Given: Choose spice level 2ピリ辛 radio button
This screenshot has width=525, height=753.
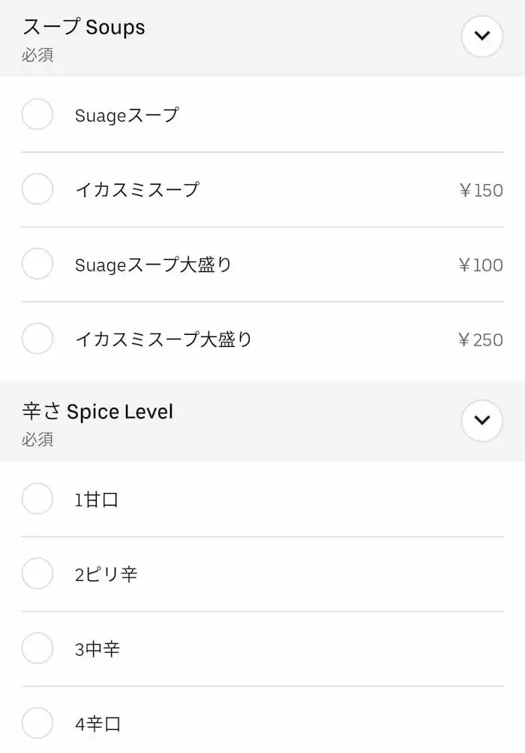Looking at the screenshot, I should point(37,574).
